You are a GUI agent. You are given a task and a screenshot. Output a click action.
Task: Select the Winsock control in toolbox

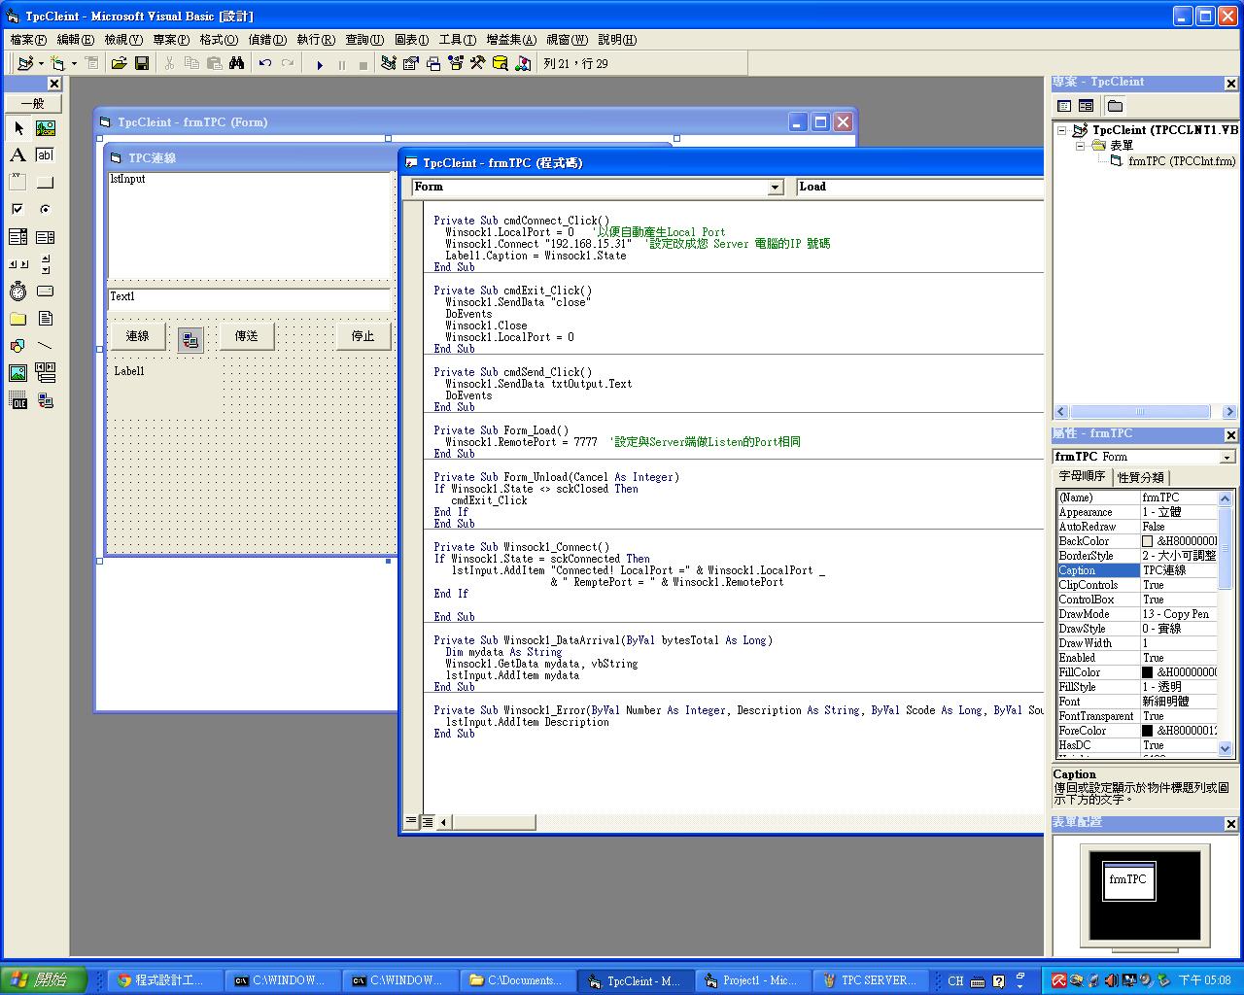click(x=46, y=400)
